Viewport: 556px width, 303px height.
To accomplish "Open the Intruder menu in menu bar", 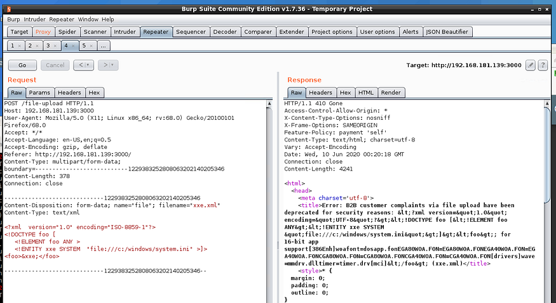I will pos(34,20).
